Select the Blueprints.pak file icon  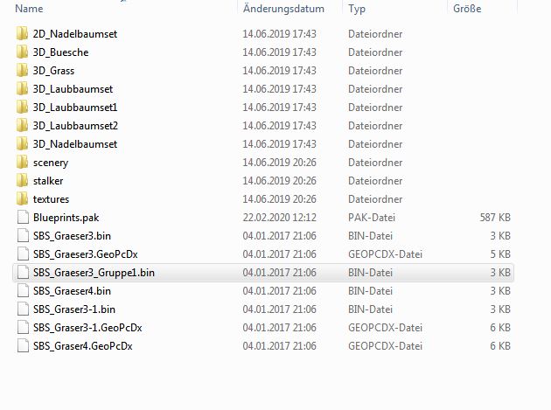click(23, 217)
